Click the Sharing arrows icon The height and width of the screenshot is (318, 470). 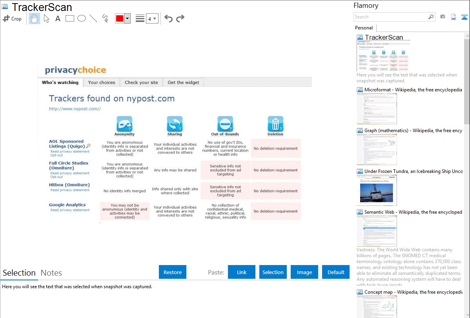click(175, 124)
